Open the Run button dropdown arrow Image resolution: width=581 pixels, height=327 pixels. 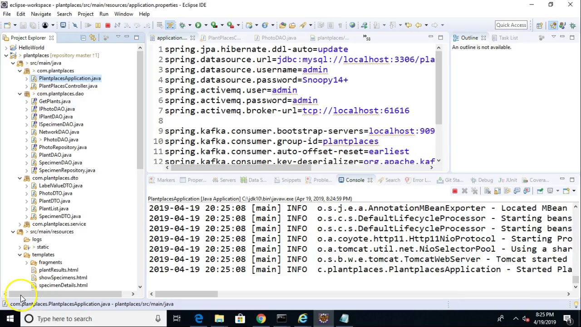point(206,25)
